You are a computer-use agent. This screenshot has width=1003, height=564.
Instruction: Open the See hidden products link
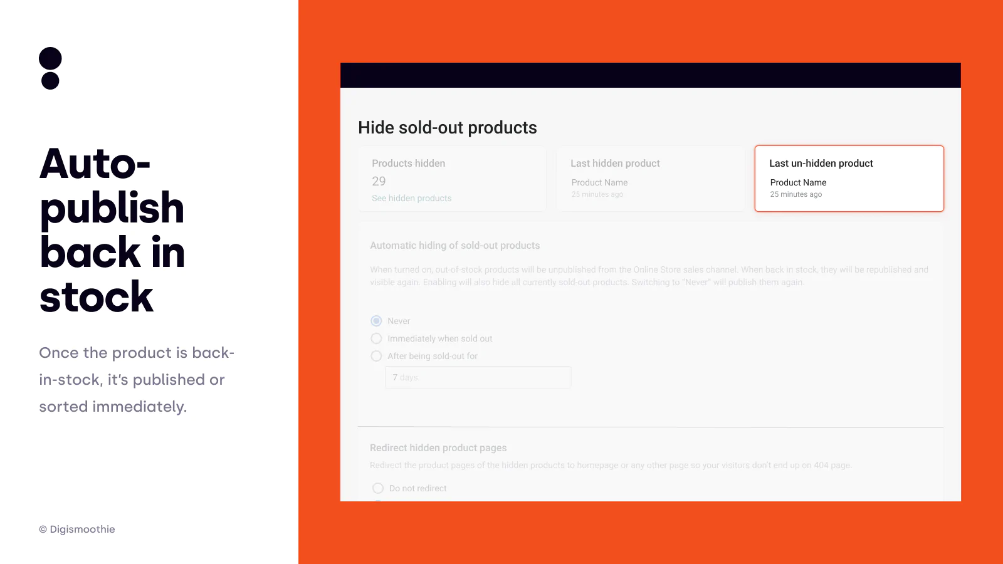tap(411, 198)
